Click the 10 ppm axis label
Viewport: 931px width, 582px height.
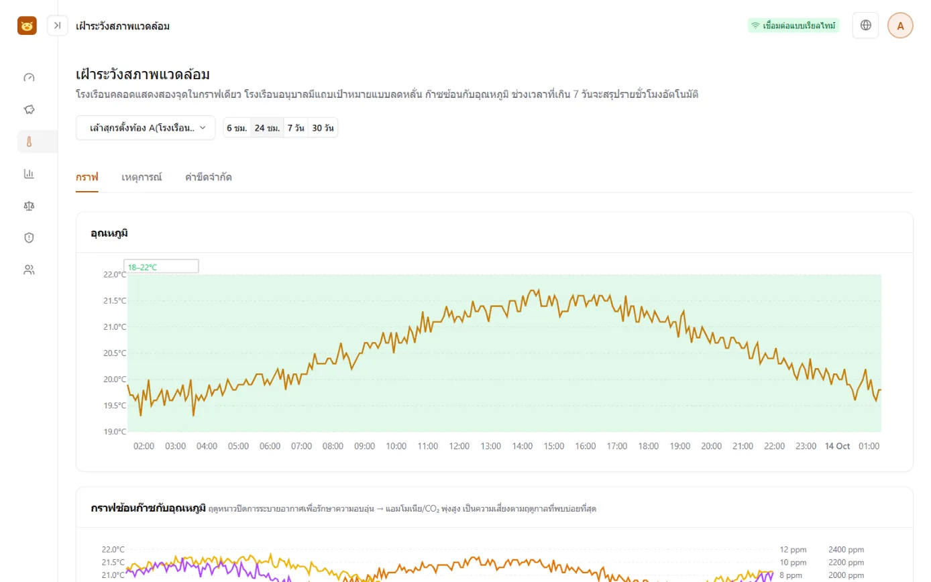(791, 563)
